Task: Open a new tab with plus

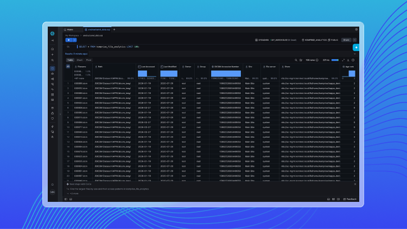Action: (x=114, y=30)
